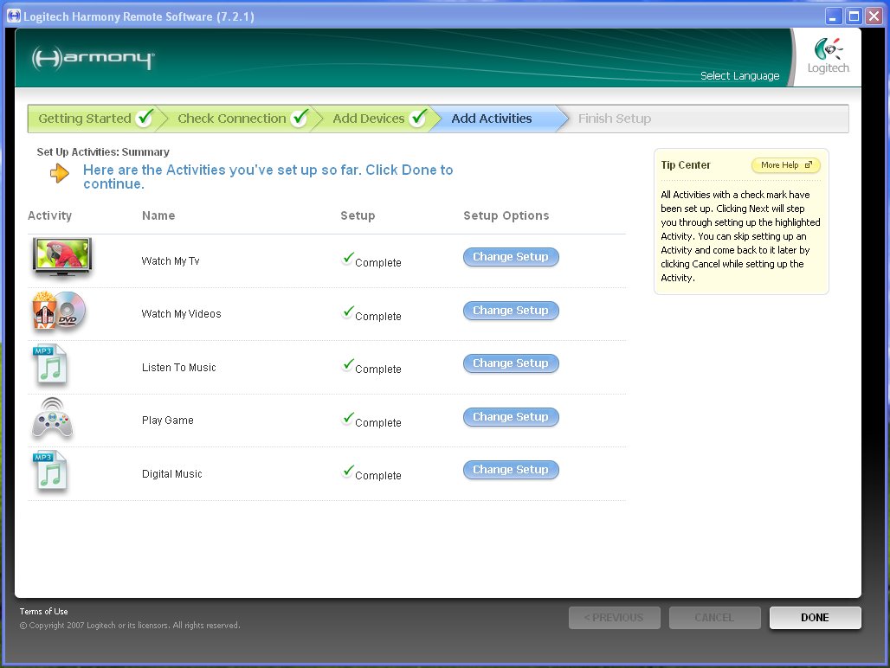The height and width of the screenshot is (668, 890).
Task: Click the Logitech logo
Action: [x=829, y=56]
